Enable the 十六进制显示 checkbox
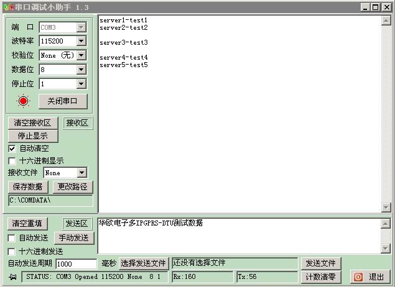This screenshot has height=287, width=395. pos(12,160)
